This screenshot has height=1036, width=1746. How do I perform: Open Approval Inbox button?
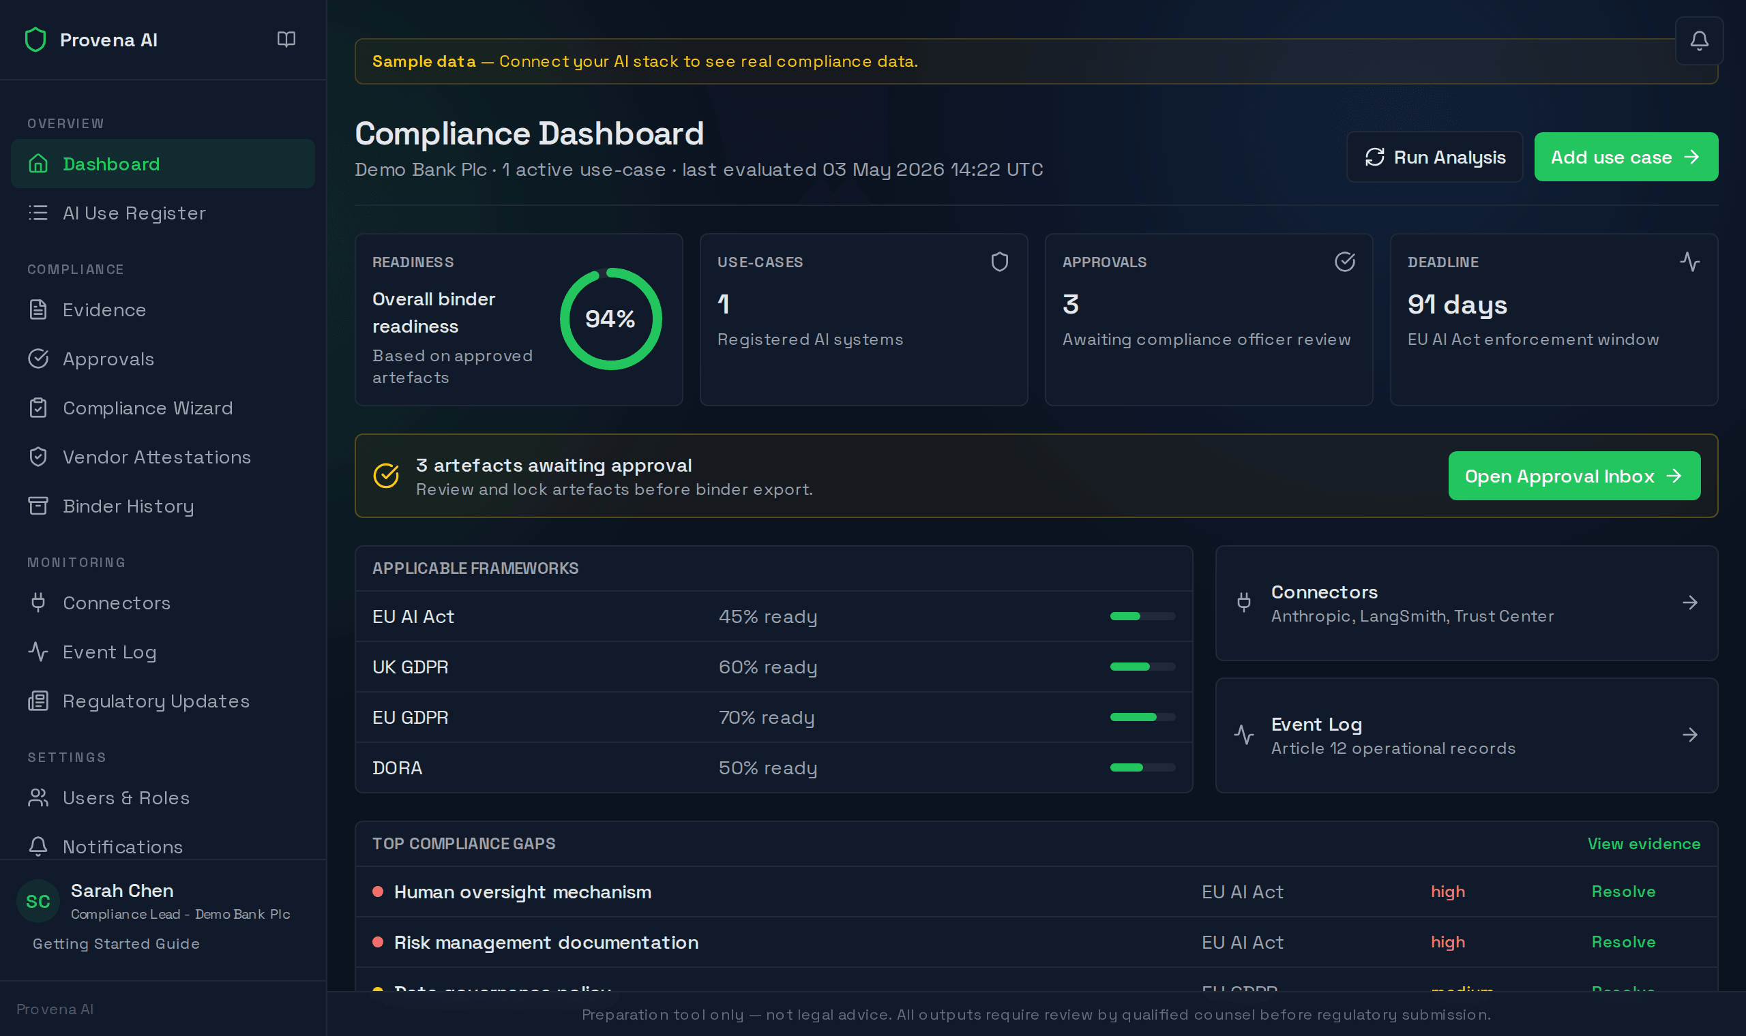(1574, 476)
